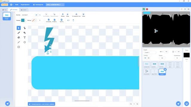Image resolution: width=191 pixels, height=107 pixels.
Task: Open the File menu
Action: 17,5
